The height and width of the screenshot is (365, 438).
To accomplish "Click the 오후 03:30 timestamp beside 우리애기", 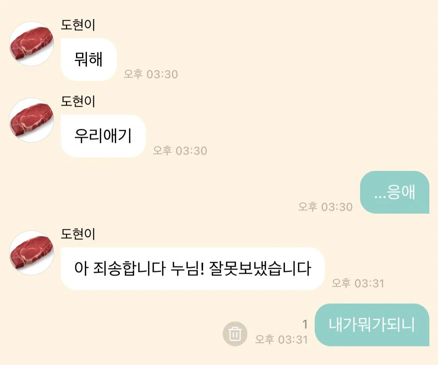I will (180, 151).
